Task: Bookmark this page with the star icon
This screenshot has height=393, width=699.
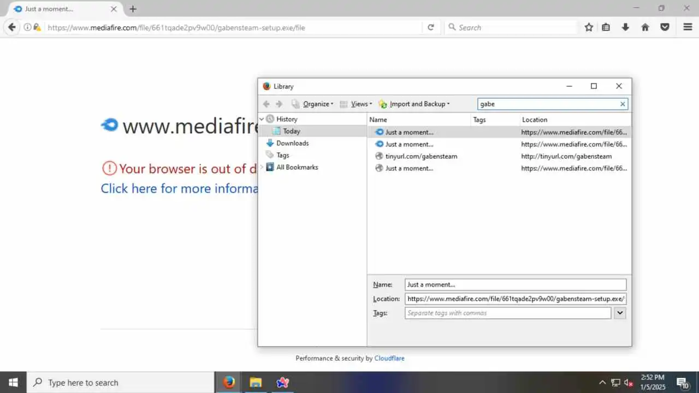Action: coord(589,27)
